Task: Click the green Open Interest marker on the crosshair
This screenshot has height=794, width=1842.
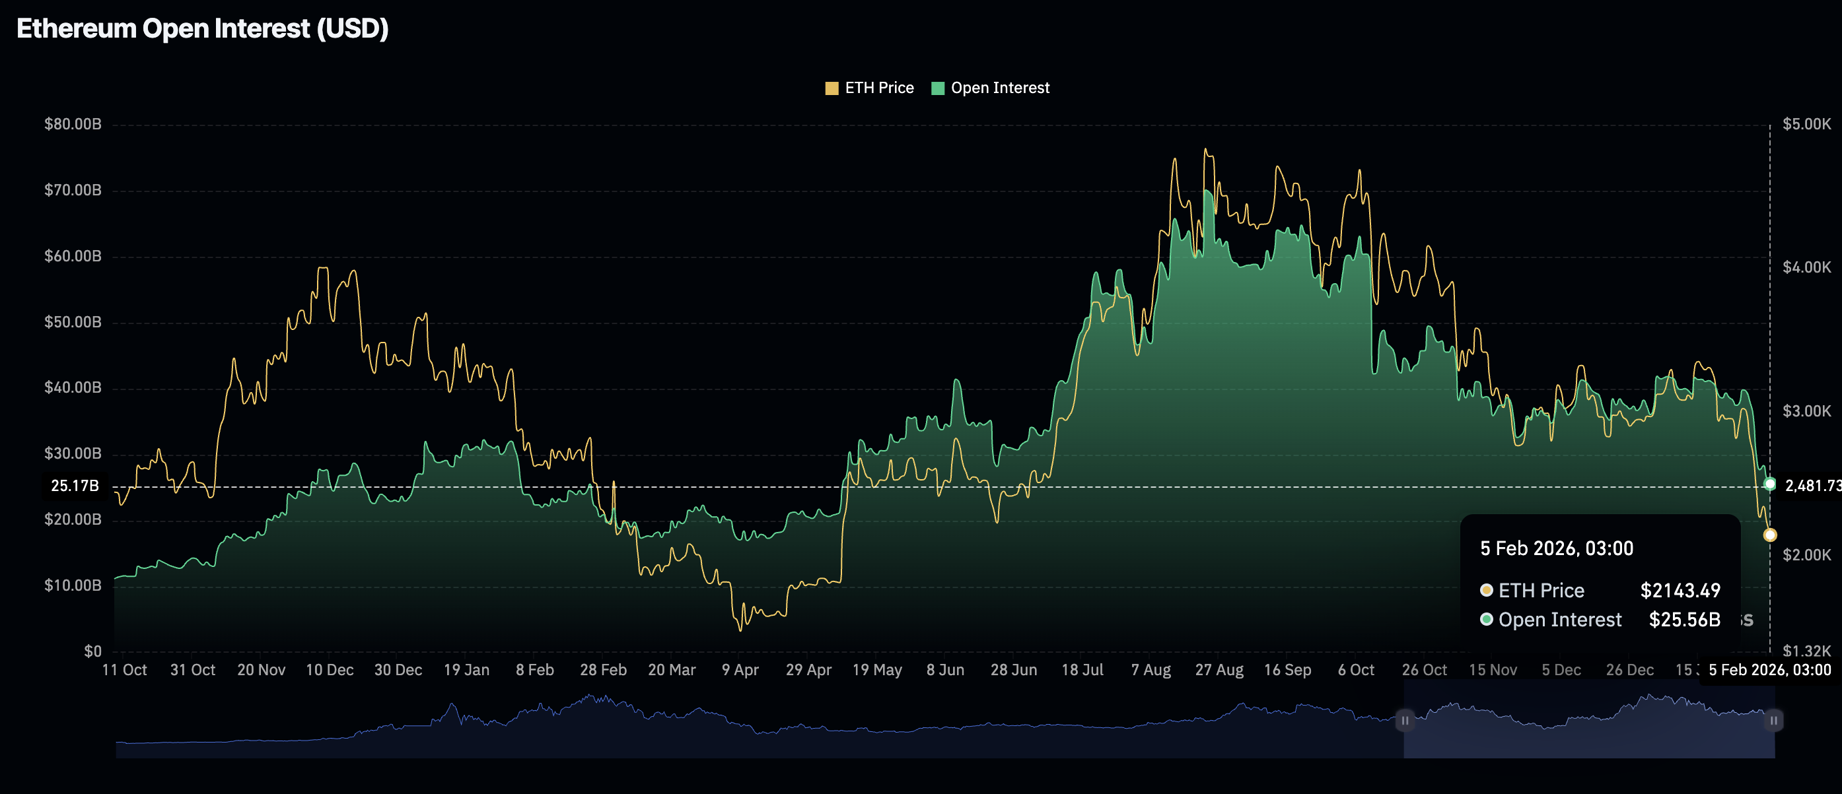Action: pos(1770,484)
